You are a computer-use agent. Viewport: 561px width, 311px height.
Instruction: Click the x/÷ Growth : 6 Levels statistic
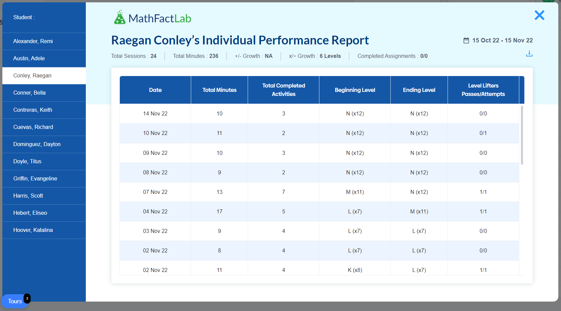click(315, 56)
